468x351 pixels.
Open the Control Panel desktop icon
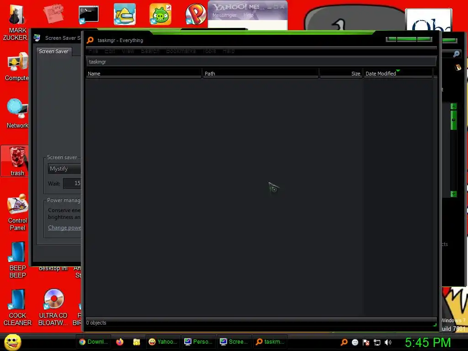coord(17,212)
